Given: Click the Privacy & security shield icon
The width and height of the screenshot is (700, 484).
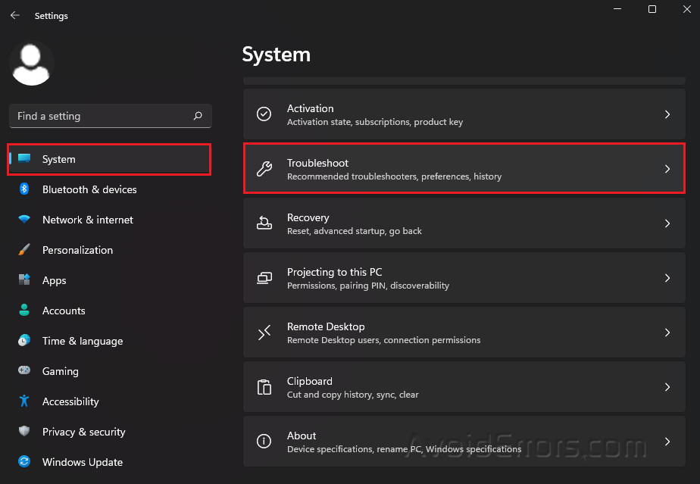Looking at the screenshot, I should tap(24, 432).
